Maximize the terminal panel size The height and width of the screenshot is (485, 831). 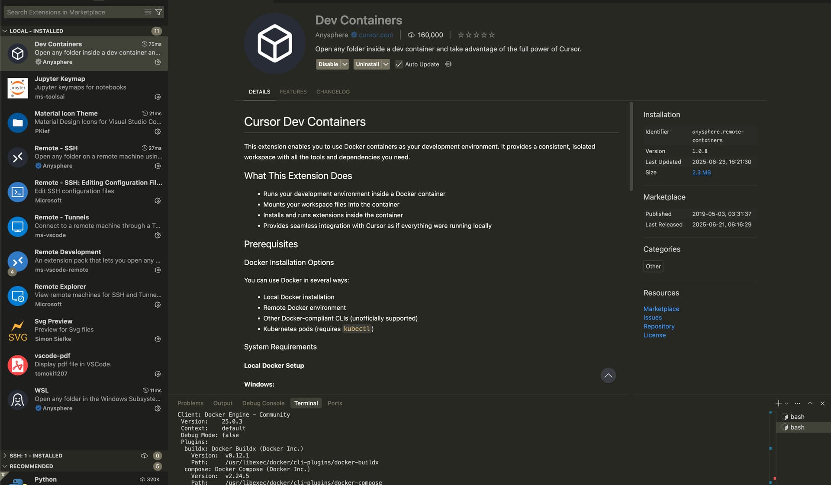[x=810, y=403]
